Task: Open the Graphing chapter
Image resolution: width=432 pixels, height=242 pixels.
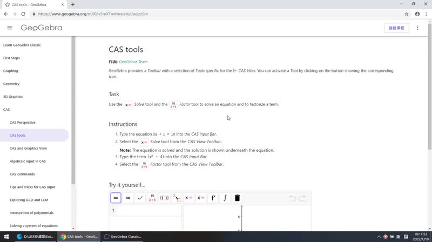Action: [x=11, y=71]
